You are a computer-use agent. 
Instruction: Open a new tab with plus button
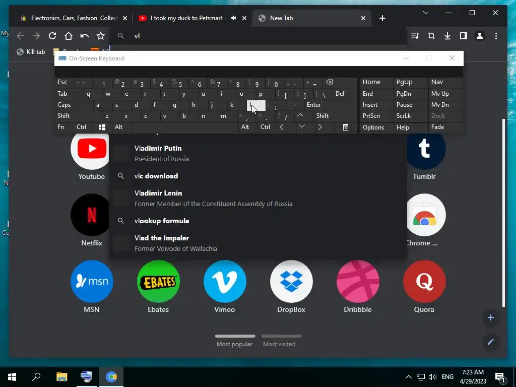(382, 18)
